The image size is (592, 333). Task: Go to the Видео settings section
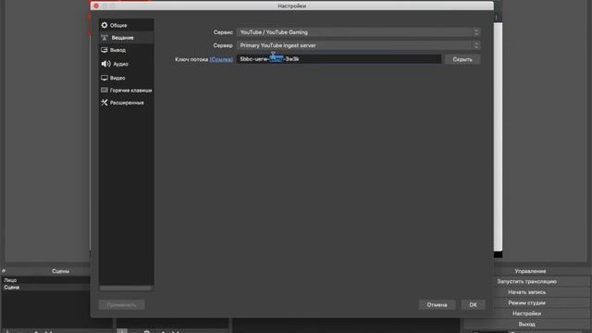coord(126,78)
